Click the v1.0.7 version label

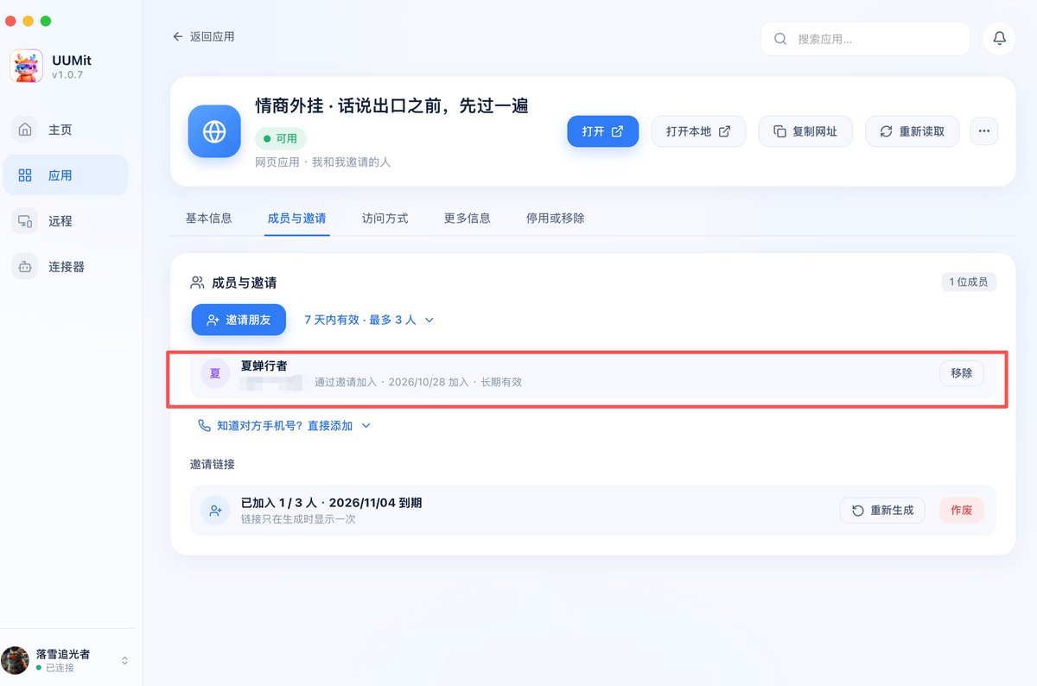coord(67,75)
